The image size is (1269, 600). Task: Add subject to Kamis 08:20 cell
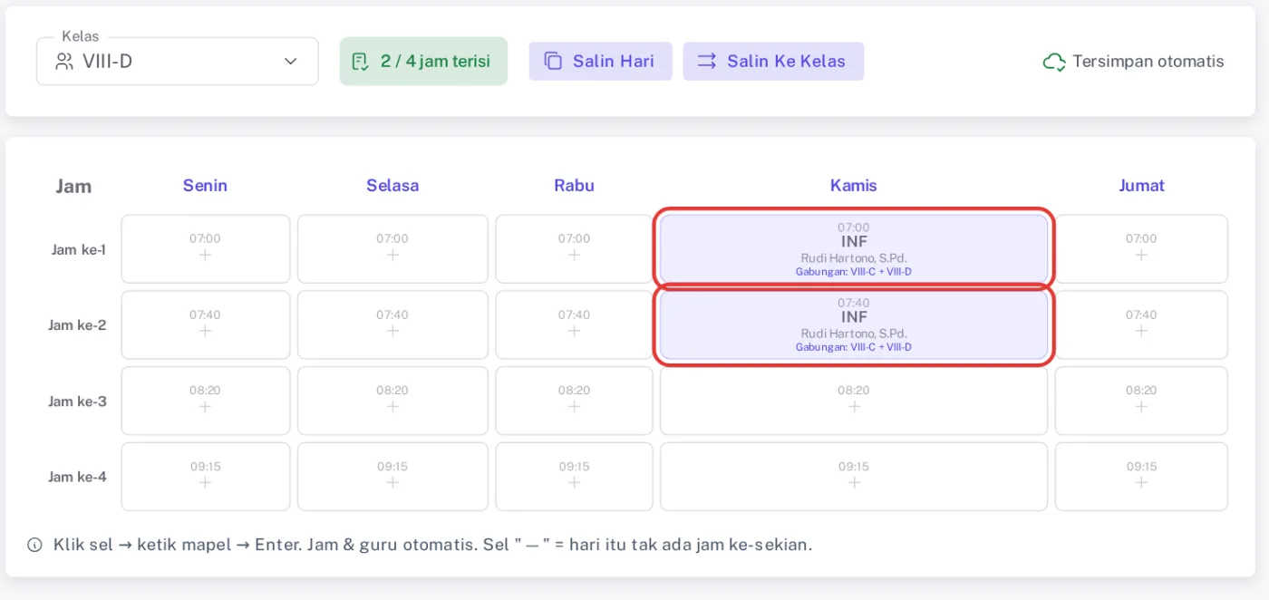coord(854,401)
